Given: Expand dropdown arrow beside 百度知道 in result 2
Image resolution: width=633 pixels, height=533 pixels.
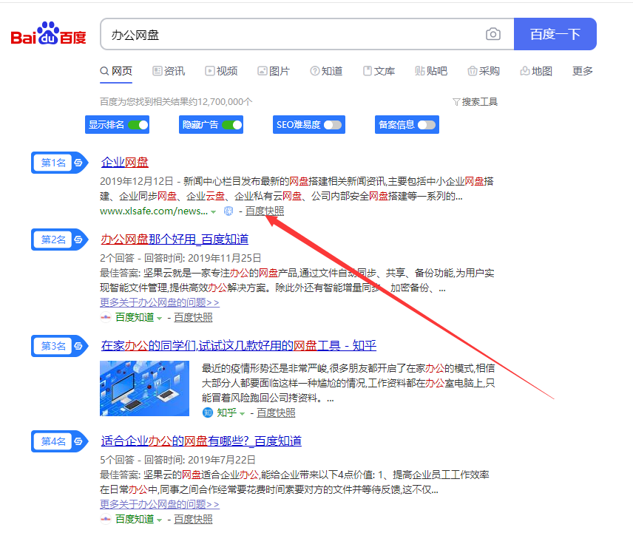Looking at the screenshot, I should pyautogui.click(x=160, y=319).
